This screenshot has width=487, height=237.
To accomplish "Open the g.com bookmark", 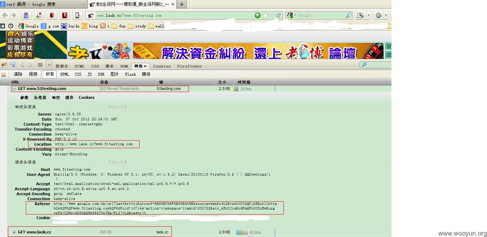I will [50, 26].
